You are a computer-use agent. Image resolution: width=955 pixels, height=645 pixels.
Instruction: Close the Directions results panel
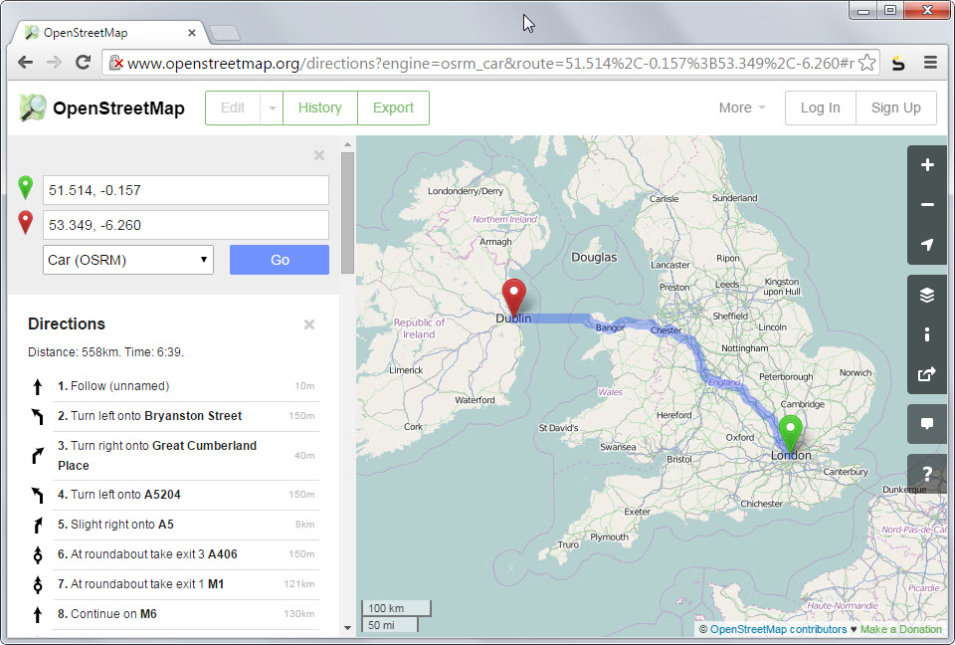(309, 324)
